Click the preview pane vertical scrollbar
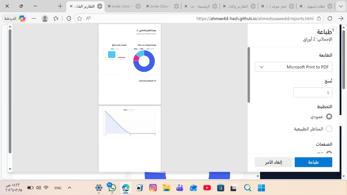This screenshot has height=195, width=347. [x=10, y=91]
